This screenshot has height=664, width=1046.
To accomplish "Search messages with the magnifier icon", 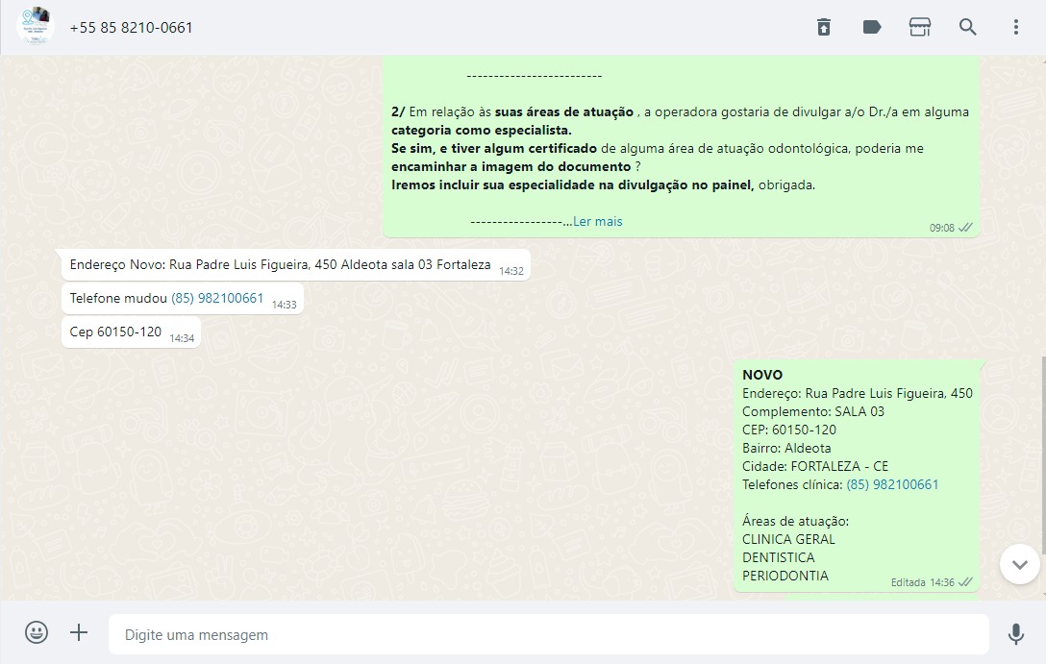I will coord(968,27).
